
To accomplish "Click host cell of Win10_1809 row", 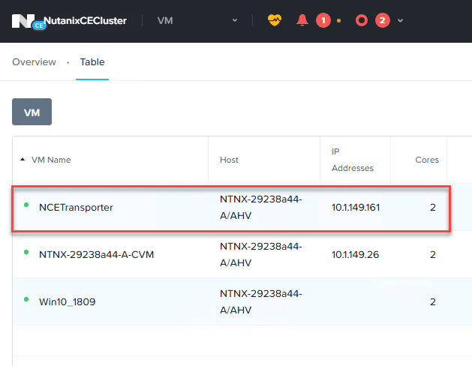I will click(260, 301).
